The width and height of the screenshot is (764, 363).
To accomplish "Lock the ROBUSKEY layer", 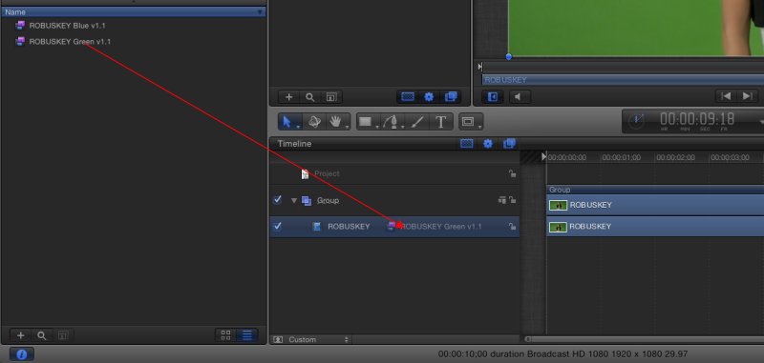I will [x=512, y=227].
